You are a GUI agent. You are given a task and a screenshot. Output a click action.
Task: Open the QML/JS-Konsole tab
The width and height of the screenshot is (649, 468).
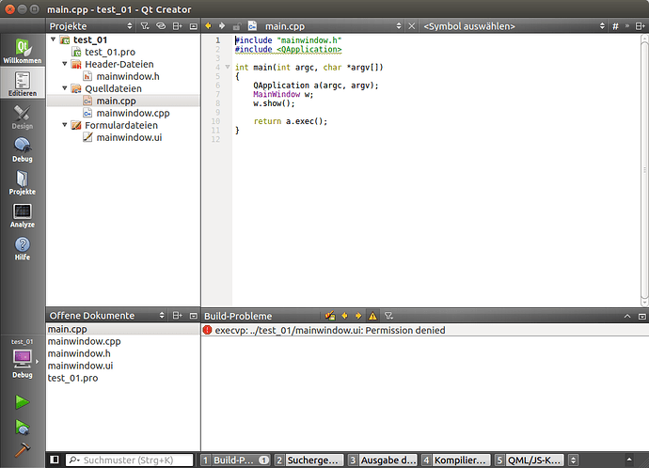coord(530,460)
